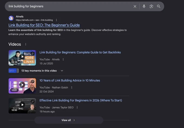Open options dots next to 'YouTube · James Taylor SEO'
This screenshot has height=128, width=184.
pos(77,107)
